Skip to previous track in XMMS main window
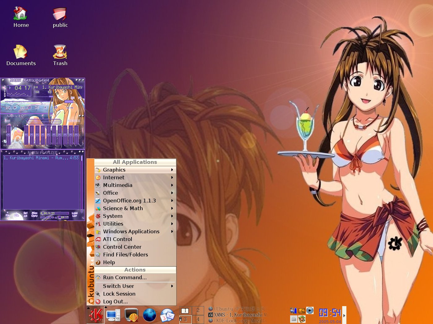433x324 pixels. (8, 108)
